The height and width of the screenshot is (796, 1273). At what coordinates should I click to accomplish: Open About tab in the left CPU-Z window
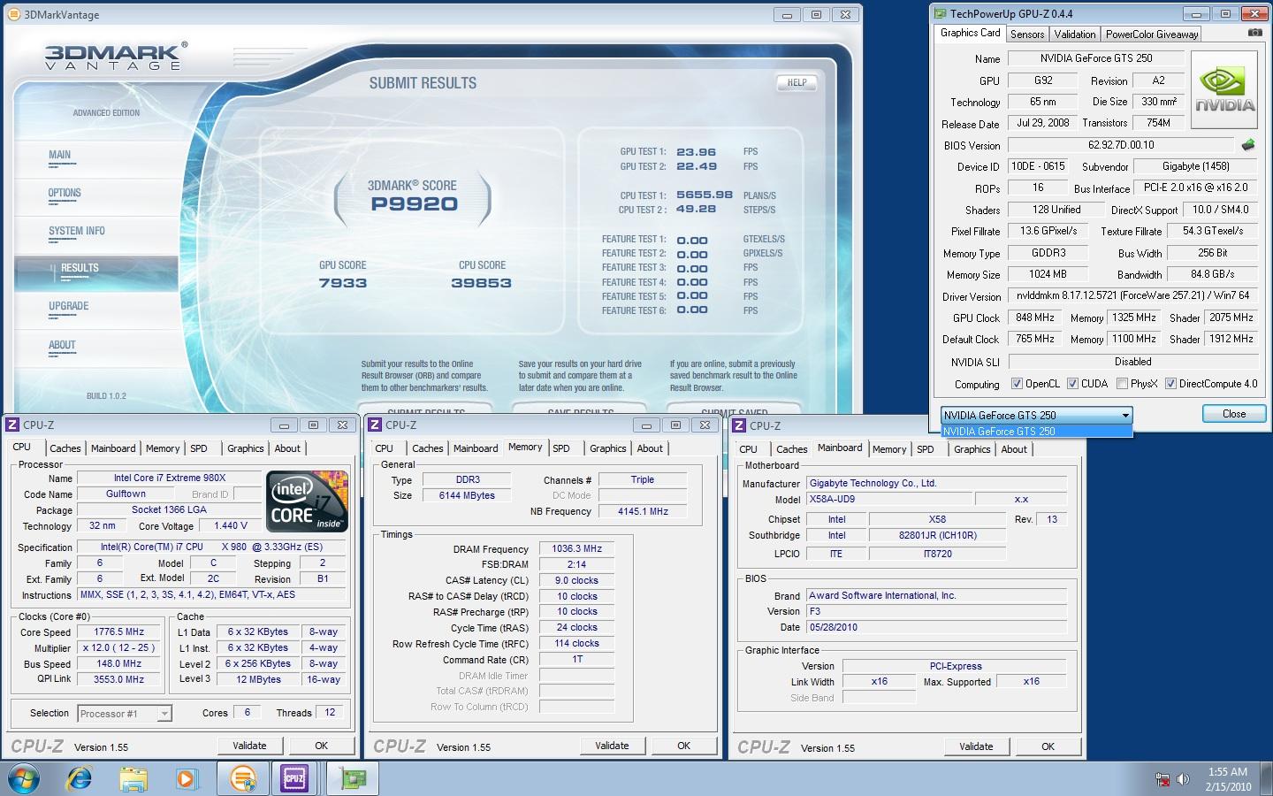click(x=287, y=448)
